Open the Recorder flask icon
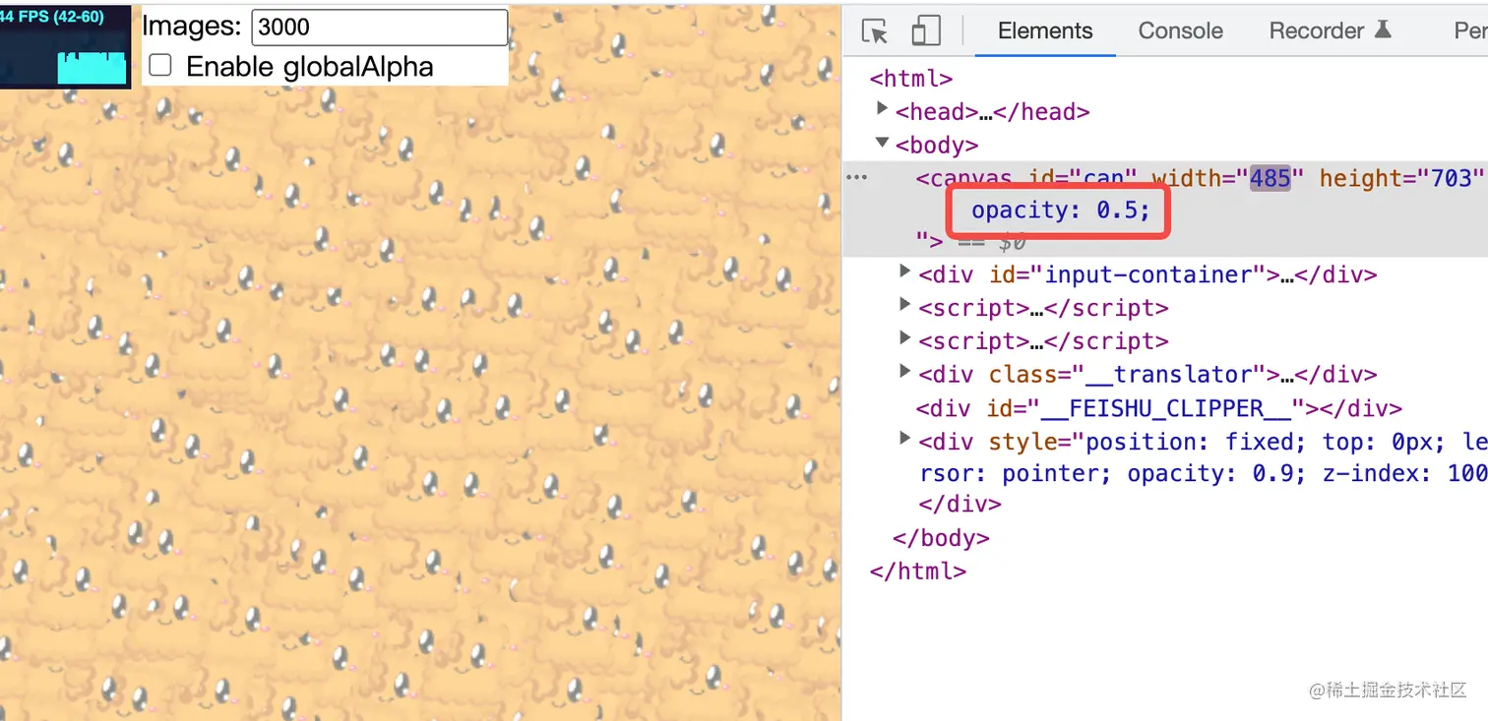Screen dimensions: 1488x721 click(1383, 30)
